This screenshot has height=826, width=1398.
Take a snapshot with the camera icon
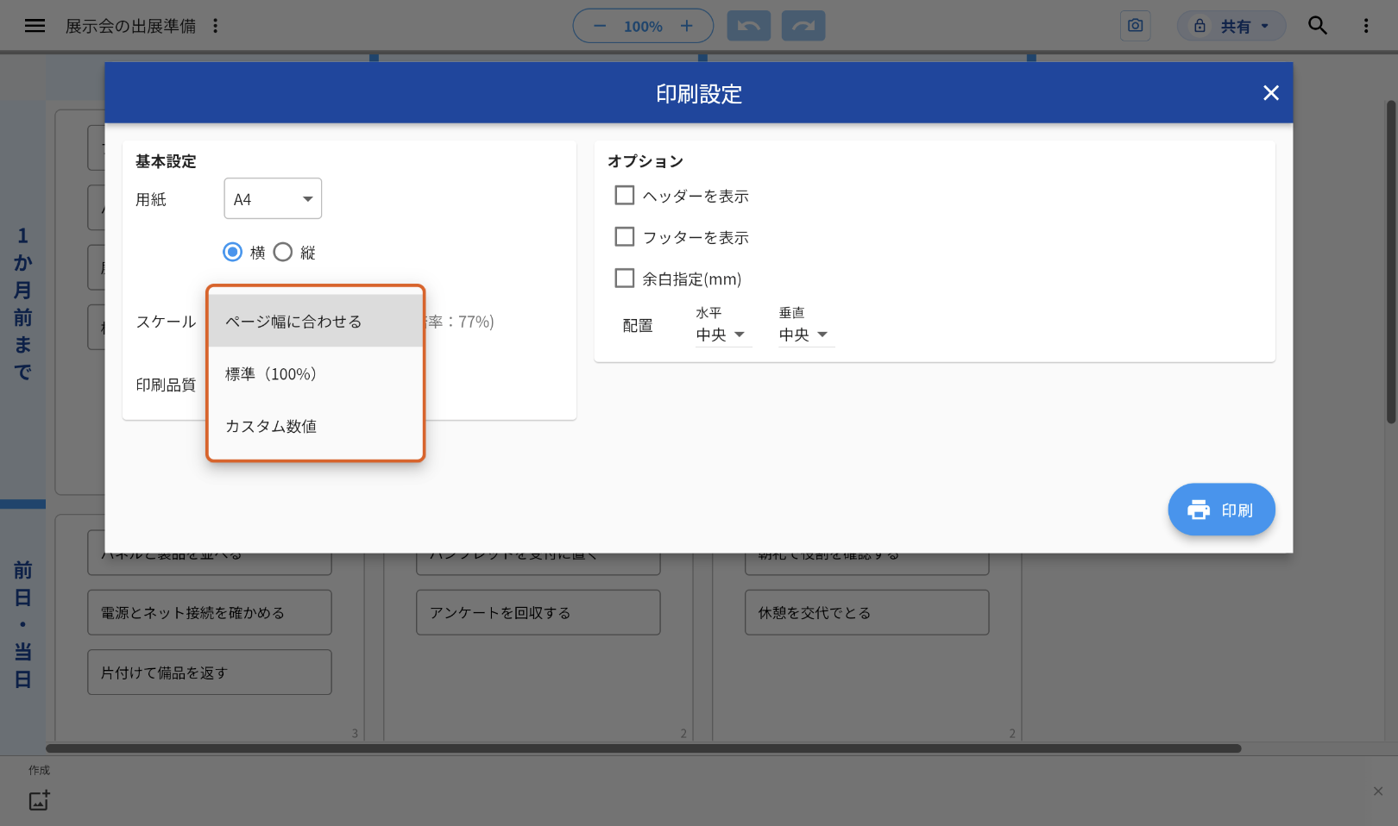coord(1136,26)
